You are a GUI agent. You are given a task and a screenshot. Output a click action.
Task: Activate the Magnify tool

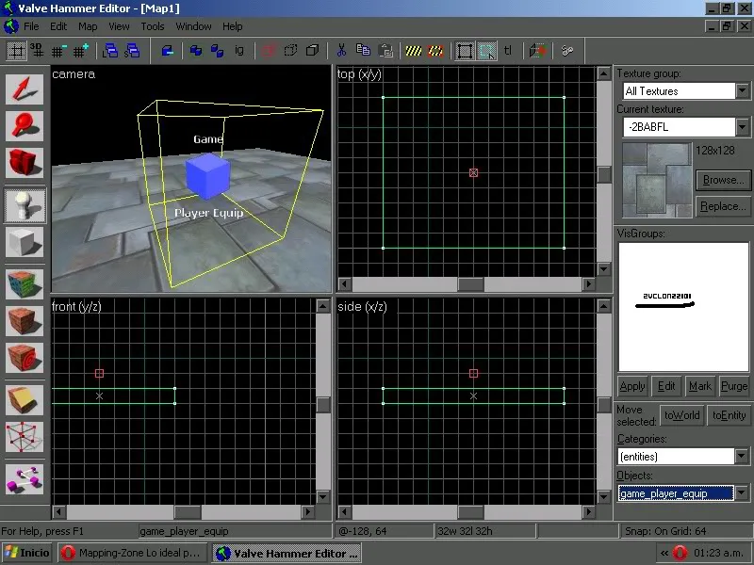[24, 125]
